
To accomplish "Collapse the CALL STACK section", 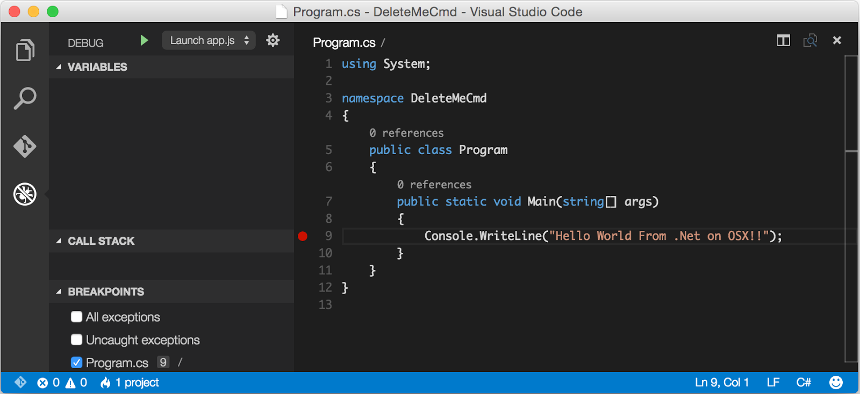I will pyautogui.click(x=171, y=241).
